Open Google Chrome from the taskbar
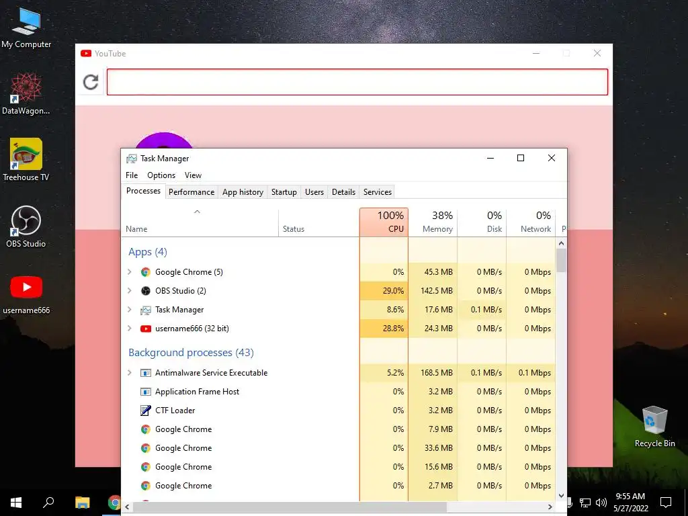The width and height of the screenshot is (688, 516). [114, 503]
